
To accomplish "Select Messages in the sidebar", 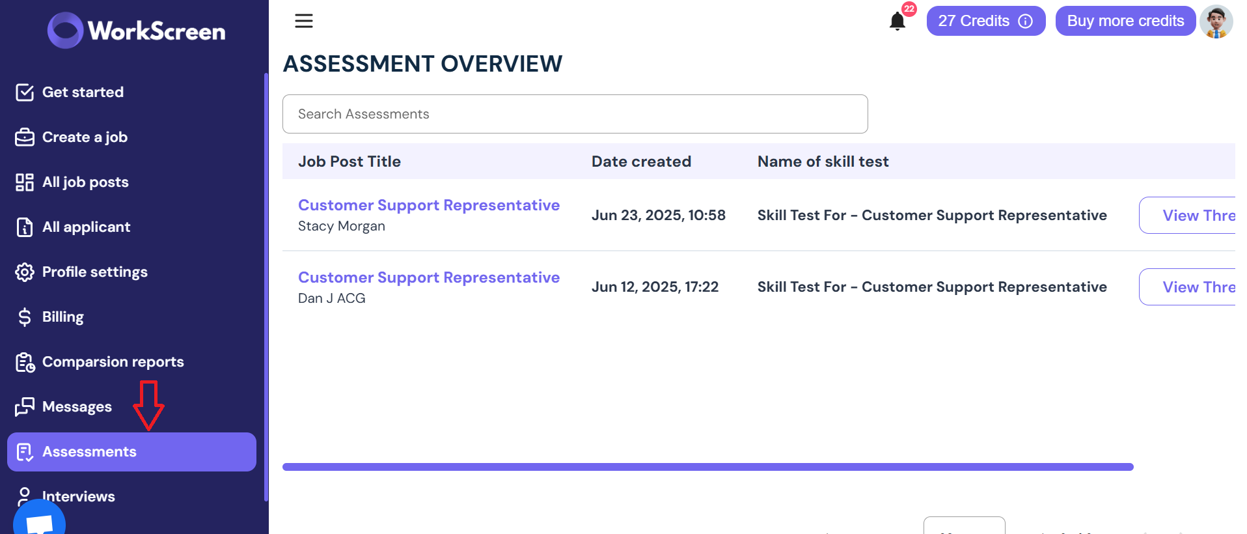I will pyautogui.click(x=77, y=407).
